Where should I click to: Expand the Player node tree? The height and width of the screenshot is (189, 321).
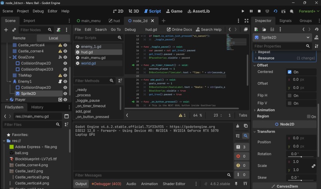pos(7,100)
